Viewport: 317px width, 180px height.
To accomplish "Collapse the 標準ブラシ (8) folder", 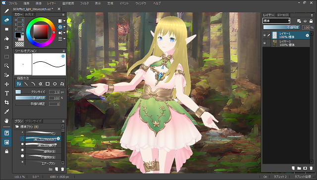I will click(17, 127).
